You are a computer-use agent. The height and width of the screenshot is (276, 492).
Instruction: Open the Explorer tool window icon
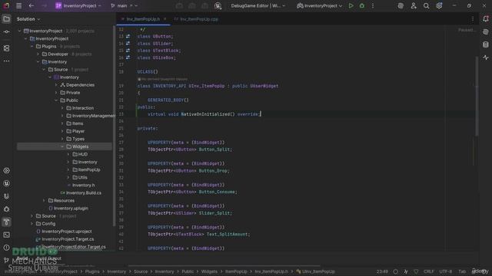tap(6, 19)
